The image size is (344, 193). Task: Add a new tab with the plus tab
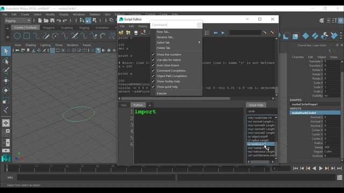click(x=150, y=105)
